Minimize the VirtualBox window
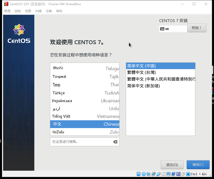The width and height of the screenshot is (214, 179). (182, 4)
